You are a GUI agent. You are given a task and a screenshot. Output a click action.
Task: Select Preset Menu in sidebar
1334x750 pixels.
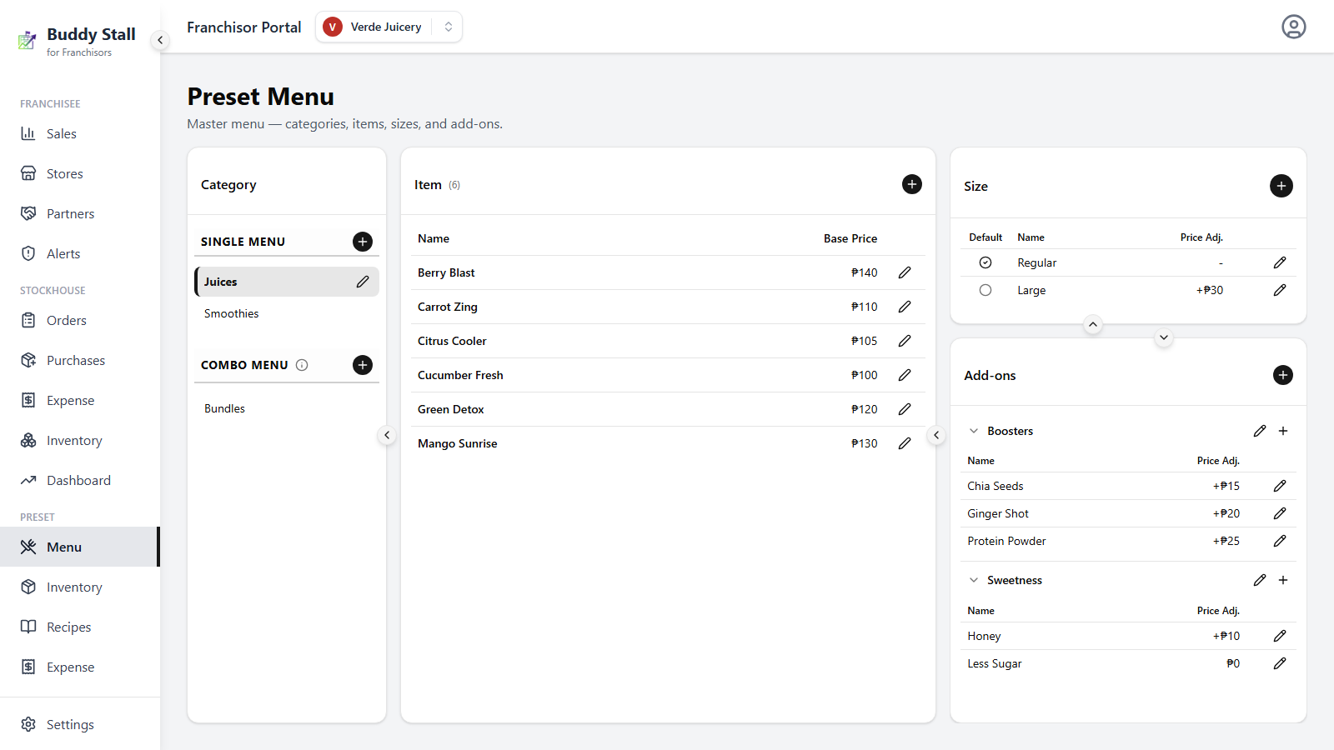click(x=80, y=547)
